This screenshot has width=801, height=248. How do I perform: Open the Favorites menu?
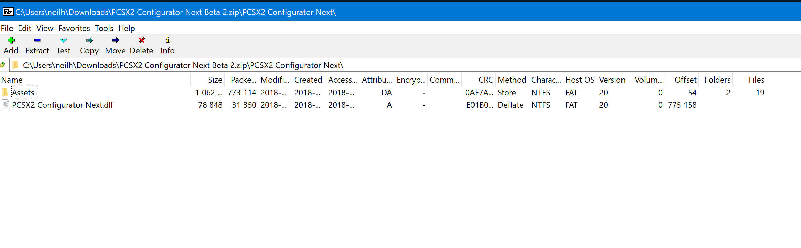74,28
